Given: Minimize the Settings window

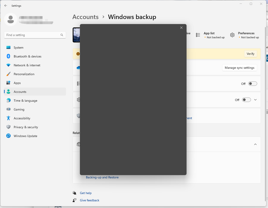Looking at the screenshot, I should click(x=241, y=4).
